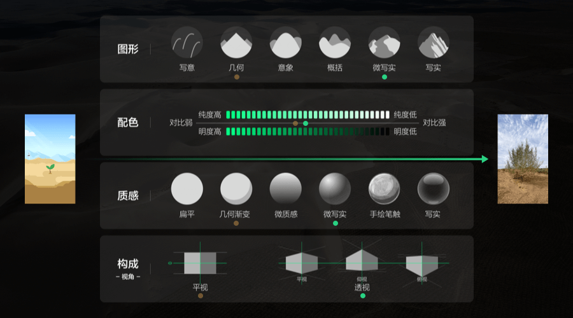Image resolution: width=573 pixels, height=318 pixels.
Task: Select the 意象 mountain shape icon
Action: pyautogui.click(x=285, y=43)
